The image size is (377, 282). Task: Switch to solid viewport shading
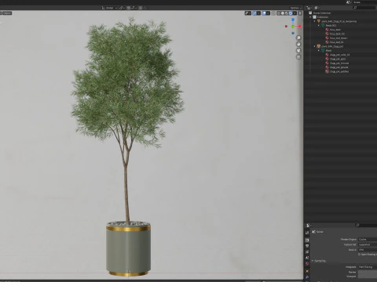coord(283,13)
